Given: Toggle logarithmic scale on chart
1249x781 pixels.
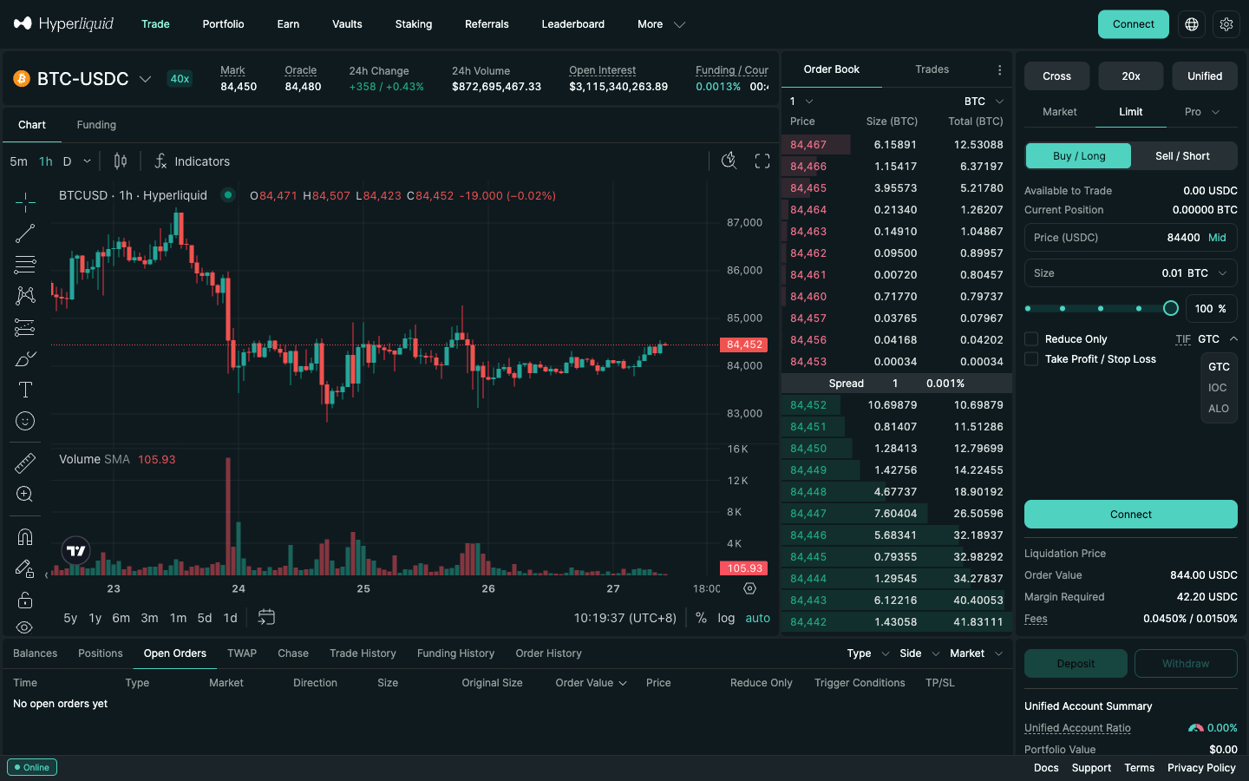Looking at the screenshot, I should tap(726, 618).
